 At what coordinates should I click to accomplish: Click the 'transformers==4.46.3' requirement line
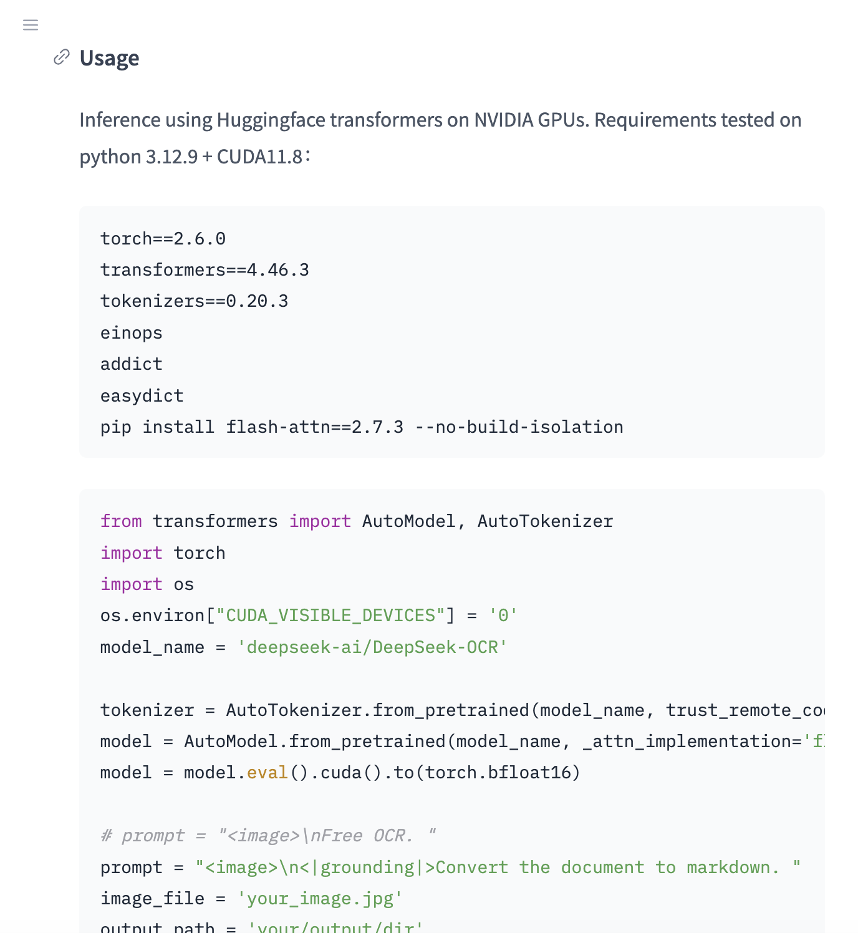pyautogui.click(x=205, y=270)
